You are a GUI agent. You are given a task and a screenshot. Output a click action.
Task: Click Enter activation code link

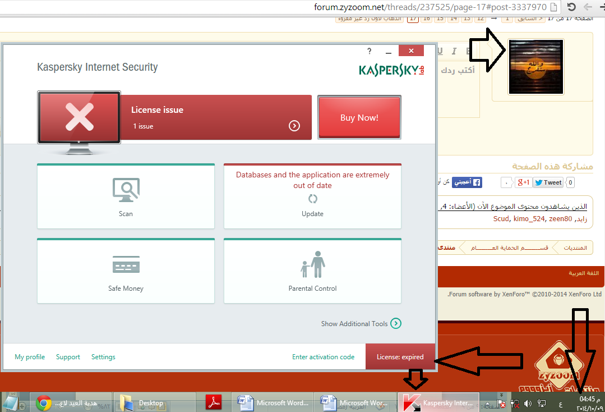click(324, 357)
